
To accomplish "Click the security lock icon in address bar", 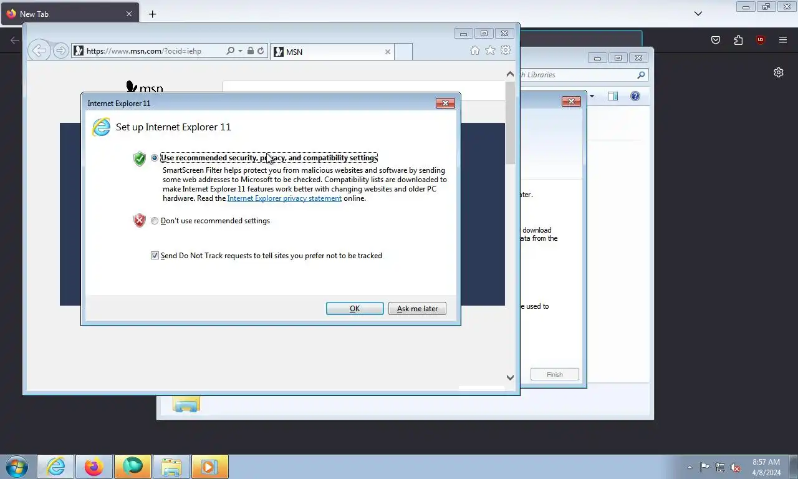I will point(250,51).
